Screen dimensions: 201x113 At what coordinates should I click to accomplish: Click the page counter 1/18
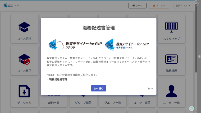pos(150,88)
